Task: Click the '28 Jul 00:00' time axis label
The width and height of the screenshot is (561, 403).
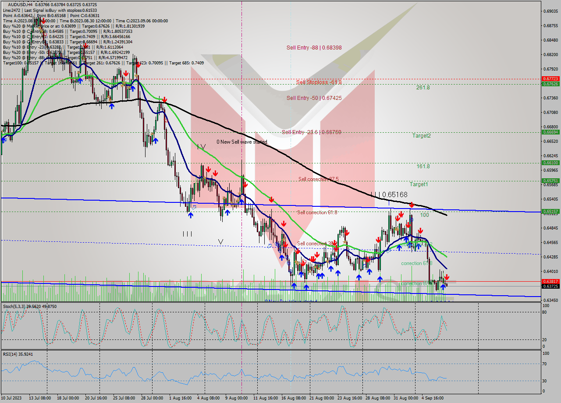Action: [x=152, y=398]
